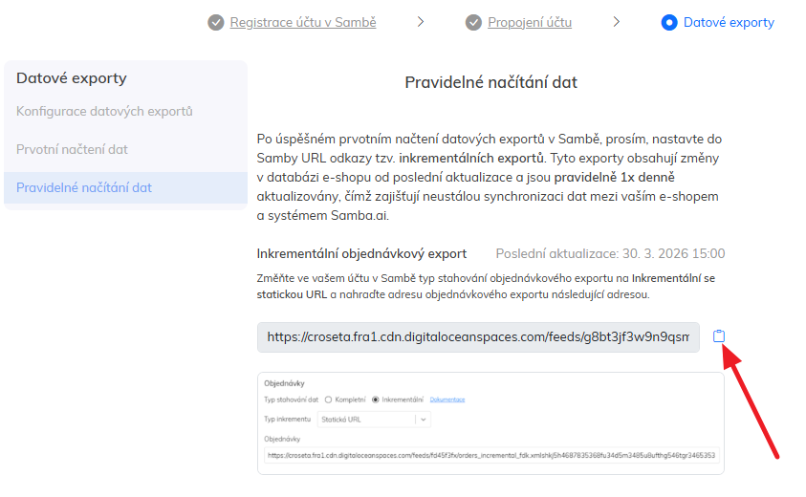The height and width of the screenshot is (497, 806).
Task: Open the Registrace účtu v Sambě step
Action: coord(303,22)
